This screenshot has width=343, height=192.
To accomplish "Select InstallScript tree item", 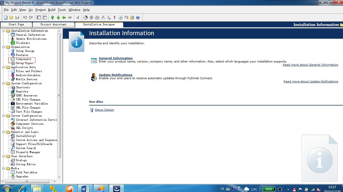I will coord(26,136).
